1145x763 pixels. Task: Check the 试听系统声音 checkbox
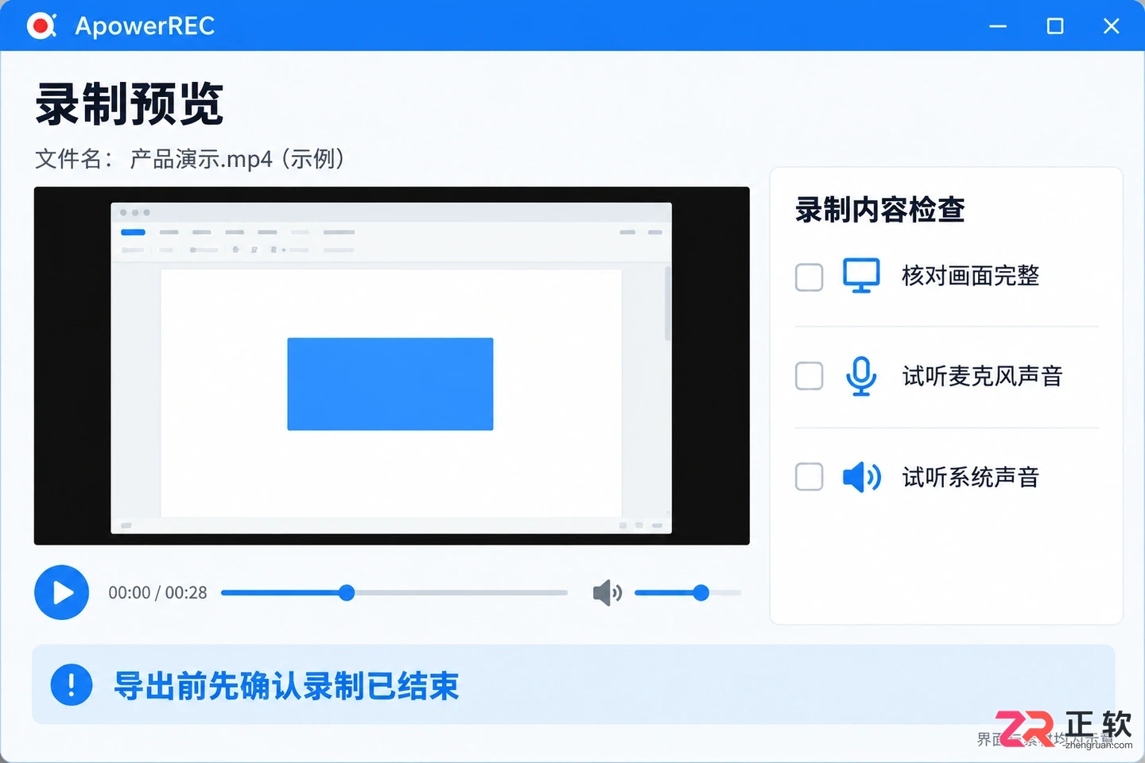pos(809,477)
